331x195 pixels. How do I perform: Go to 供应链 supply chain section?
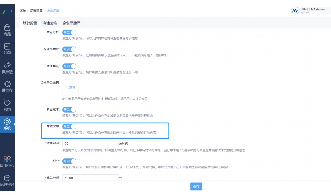(x=7, y=68)
